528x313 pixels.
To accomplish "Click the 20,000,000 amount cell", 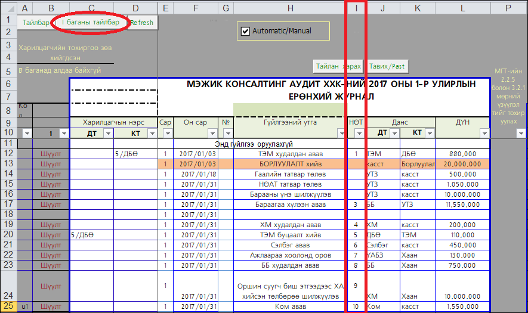I will (x=462, y=164).
